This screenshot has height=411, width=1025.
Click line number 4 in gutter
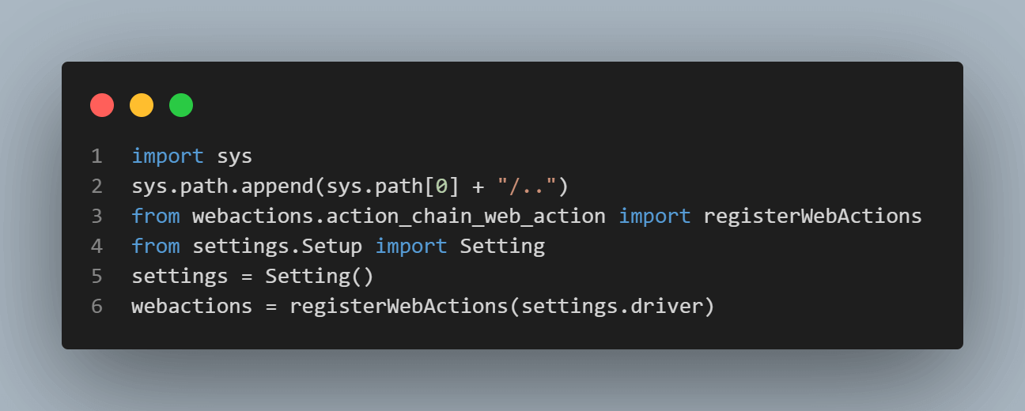pos(96,247)
